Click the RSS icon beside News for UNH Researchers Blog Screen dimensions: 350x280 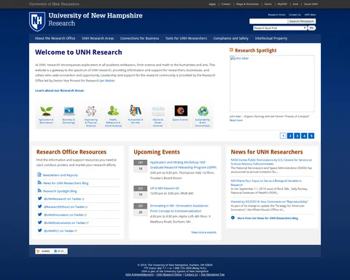pyautogui.click(x=39, y=183)
